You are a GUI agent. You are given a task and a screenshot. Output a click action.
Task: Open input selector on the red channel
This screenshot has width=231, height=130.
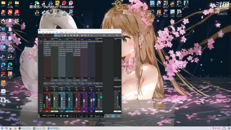tap(47, 88)
